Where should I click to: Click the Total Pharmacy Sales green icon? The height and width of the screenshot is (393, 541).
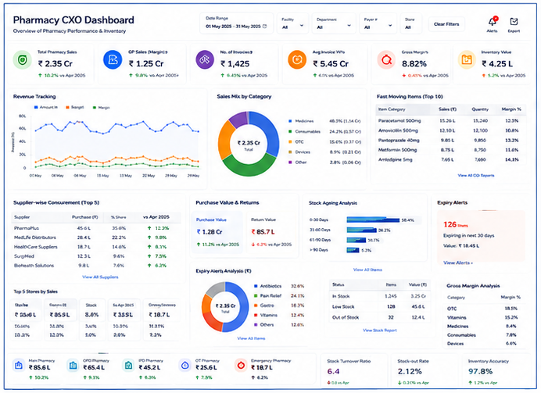pos(23,60)
